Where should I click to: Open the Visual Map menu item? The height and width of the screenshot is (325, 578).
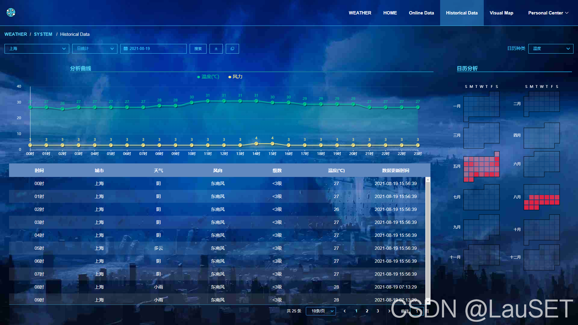[x=501, y=13]
